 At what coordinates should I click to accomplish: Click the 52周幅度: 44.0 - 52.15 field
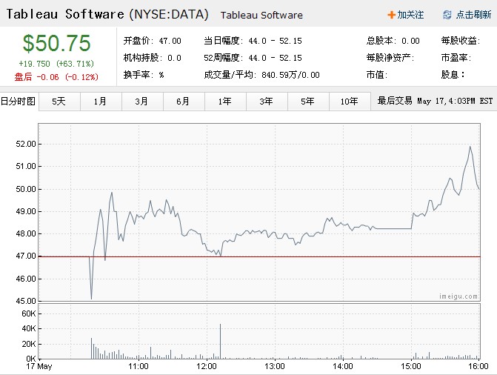click(253, 58)
